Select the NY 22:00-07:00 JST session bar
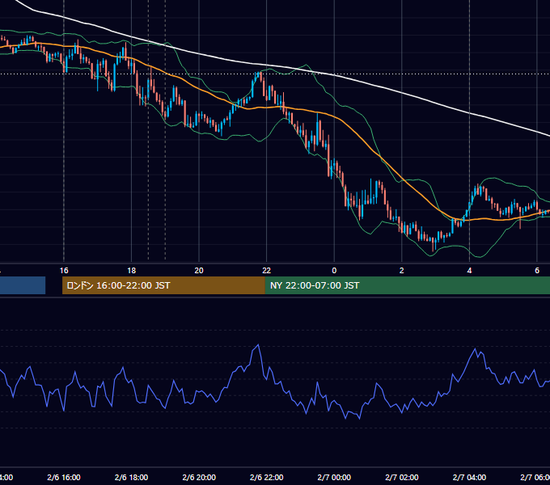The image size is (550, 485). [407, 285]
